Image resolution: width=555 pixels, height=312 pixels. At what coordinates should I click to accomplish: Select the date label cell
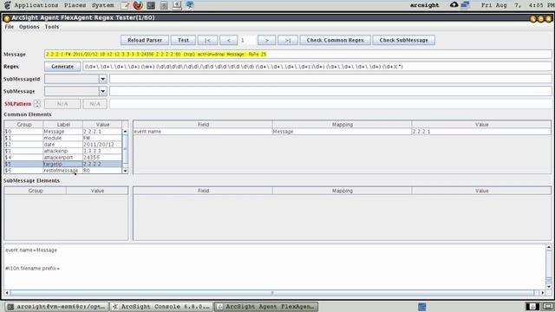click(x=63, y=145)
